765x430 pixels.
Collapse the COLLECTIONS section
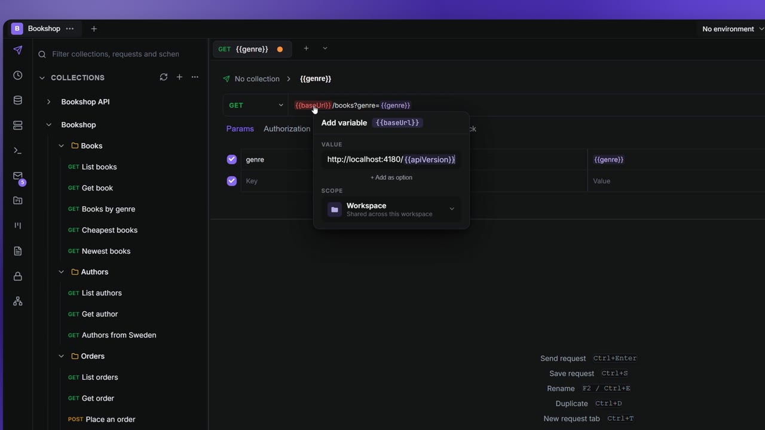[x=42, y=78]
